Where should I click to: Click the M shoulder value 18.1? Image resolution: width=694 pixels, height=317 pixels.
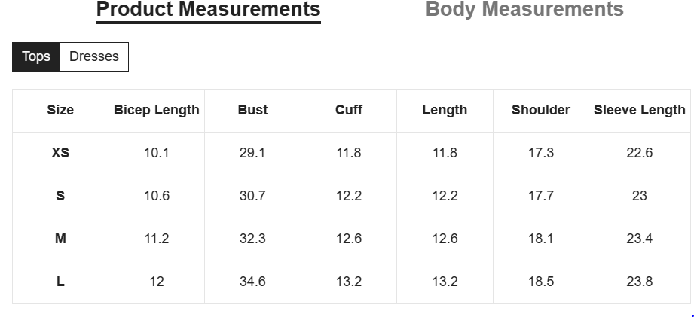coord(541,239)
